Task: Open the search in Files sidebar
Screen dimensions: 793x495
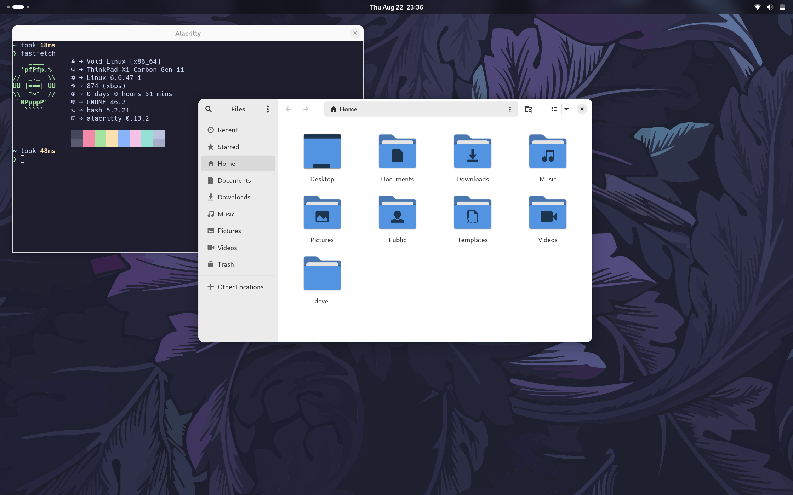Action: 209,109
